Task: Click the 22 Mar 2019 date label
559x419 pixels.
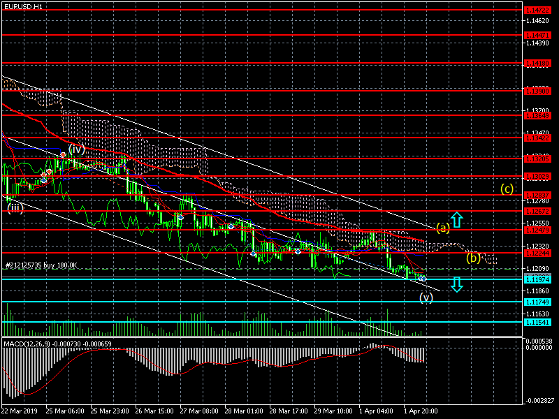Action: point(20,411)
